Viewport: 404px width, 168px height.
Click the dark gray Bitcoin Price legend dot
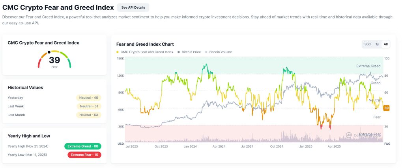(x=178, y=52)
